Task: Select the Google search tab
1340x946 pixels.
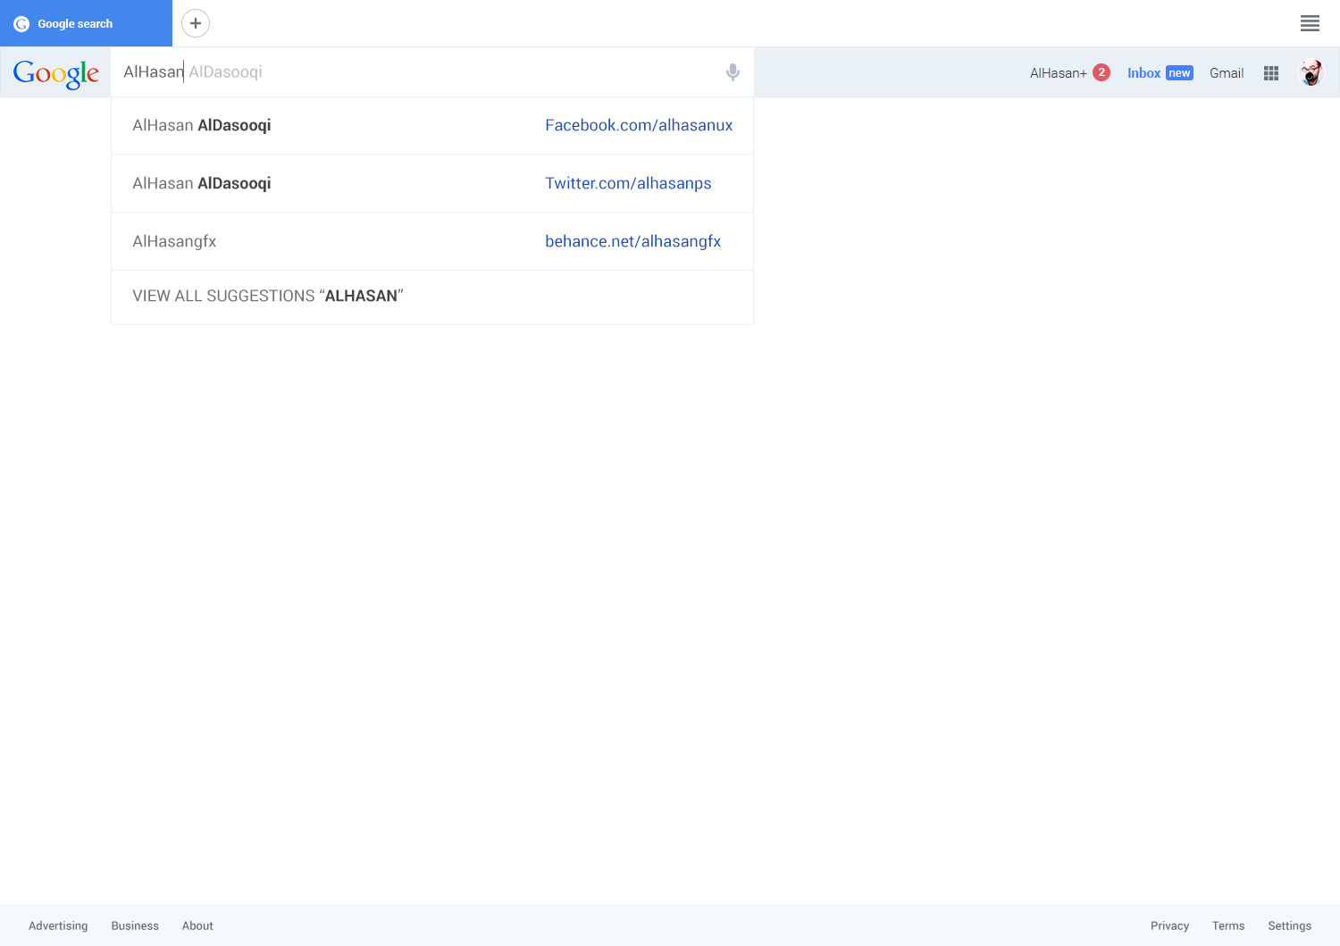Action: coord(86,24)
